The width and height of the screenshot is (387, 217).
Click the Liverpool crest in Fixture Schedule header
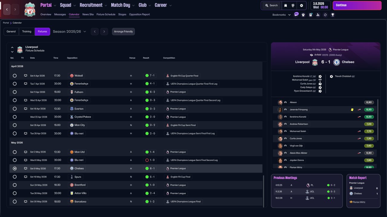(20, 49)
